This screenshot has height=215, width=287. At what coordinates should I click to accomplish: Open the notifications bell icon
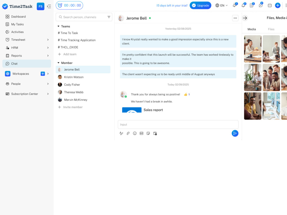click(x=243, y=5)
